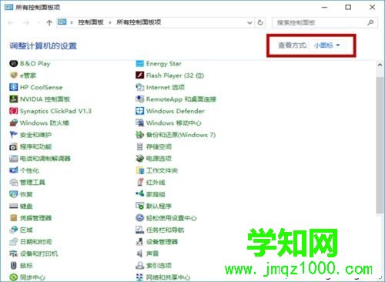Click the 鼠标 mouse icon
Viewport: 385px width, 282px height.
[13, 265]
